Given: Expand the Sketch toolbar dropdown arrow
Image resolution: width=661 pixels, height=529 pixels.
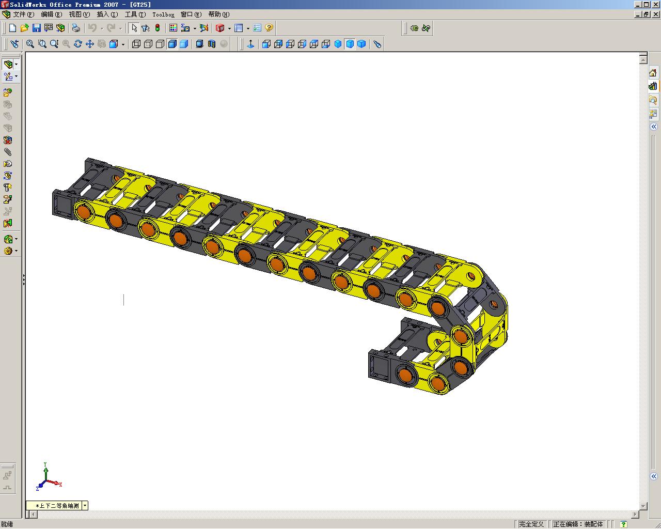Looking at the screenshot, I should 16,76.
